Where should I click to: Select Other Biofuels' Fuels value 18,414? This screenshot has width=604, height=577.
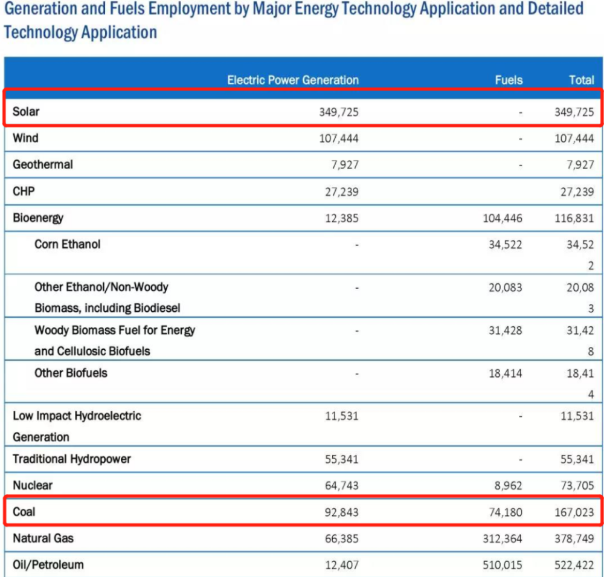click(x=506, y=373)
